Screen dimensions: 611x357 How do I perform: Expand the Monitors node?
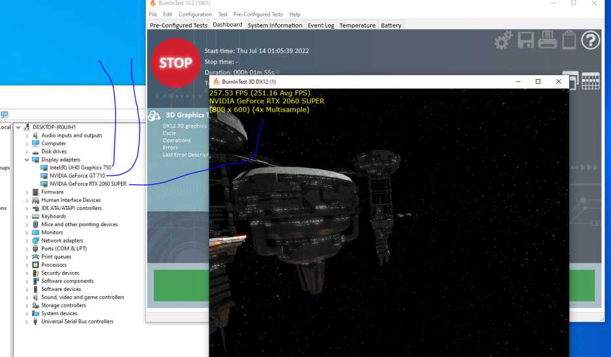pos(27,233)
